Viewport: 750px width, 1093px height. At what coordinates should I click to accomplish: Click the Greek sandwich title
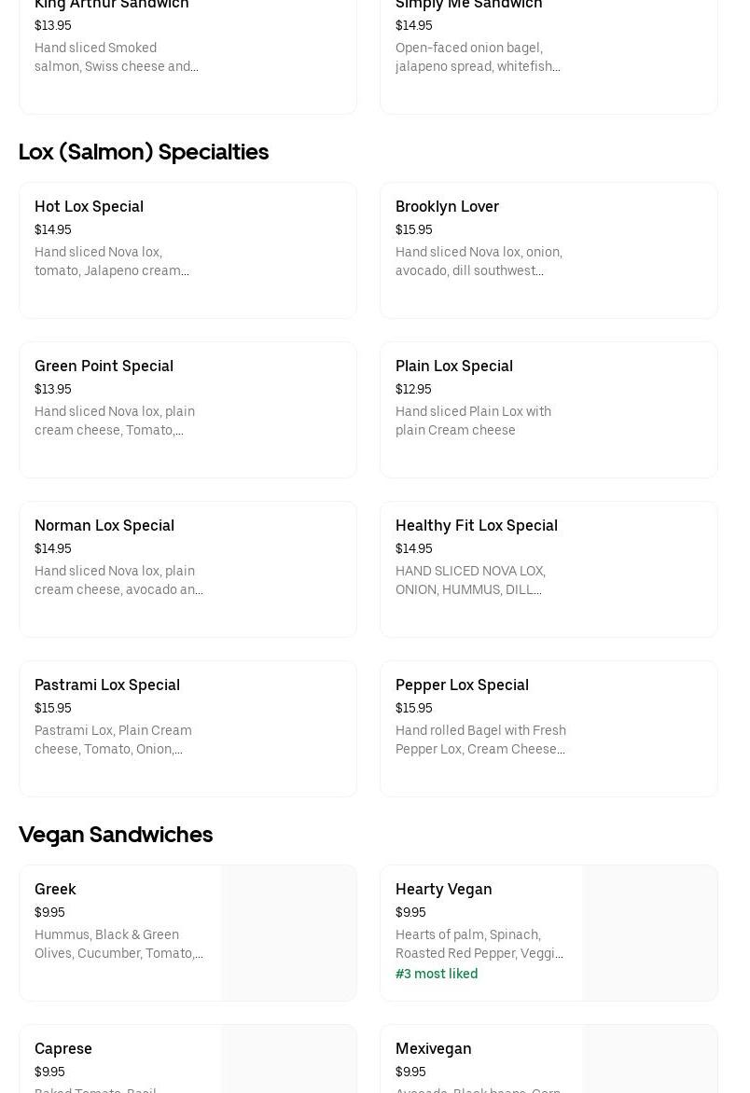55,889
